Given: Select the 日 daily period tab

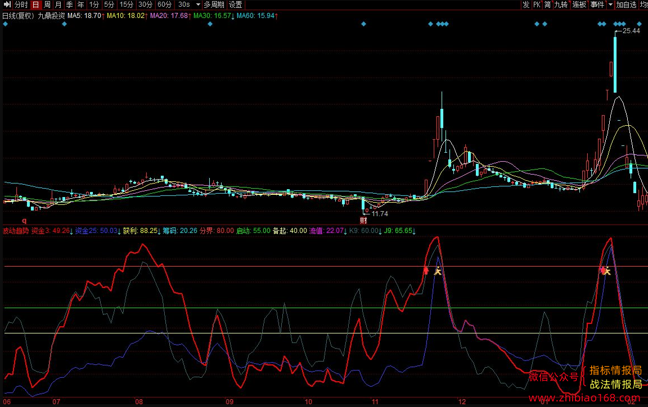Looking at the screenshot, I should click(x=35, y=4).
